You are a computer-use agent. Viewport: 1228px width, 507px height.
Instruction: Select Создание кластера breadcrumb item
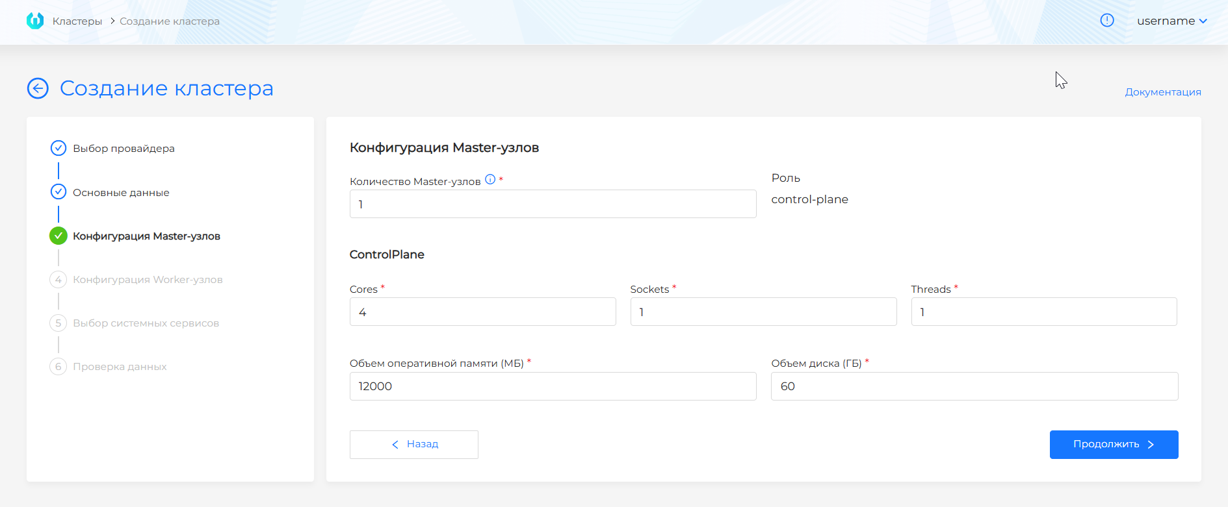tap(170, 21)
